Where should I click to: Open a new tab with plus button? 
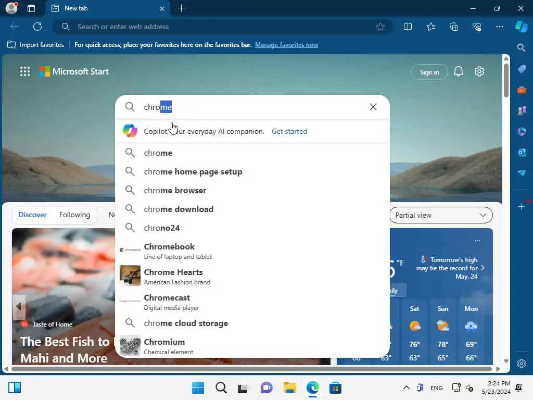pyautogui.click(x=181, y=8)
